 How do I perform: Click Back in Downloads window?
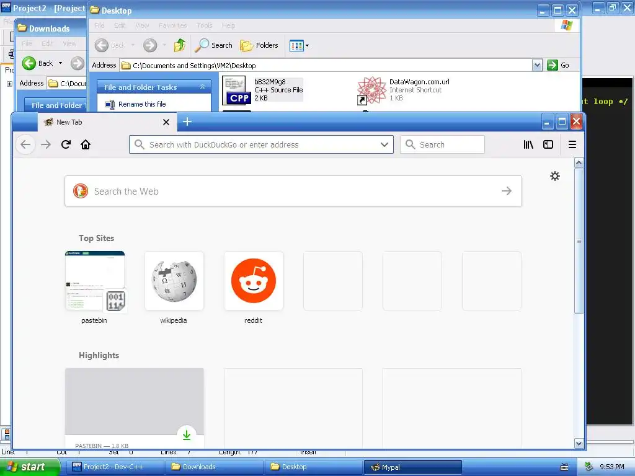tap(38, 63)
